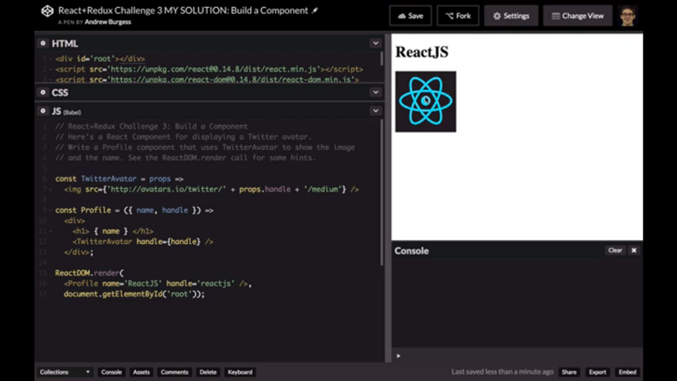Click the JS panel header label
Image resolution: width=677 pixels, height=381 pixels.
tap(66, 112)
